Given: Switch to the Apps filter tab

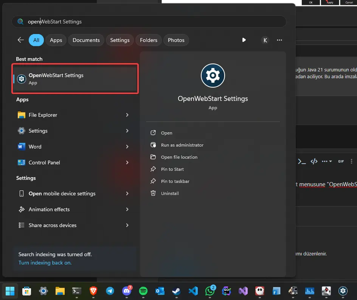Looking at the screenshot, I should (x=56, y=40).
